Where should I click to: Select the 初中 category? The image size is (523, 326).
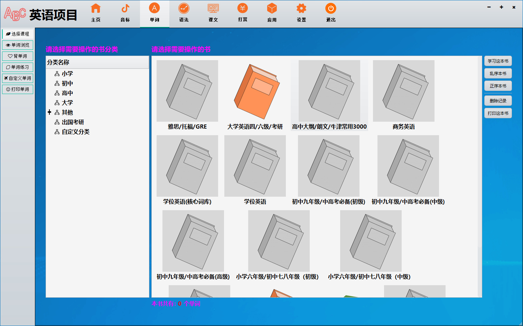click(67, 83)
